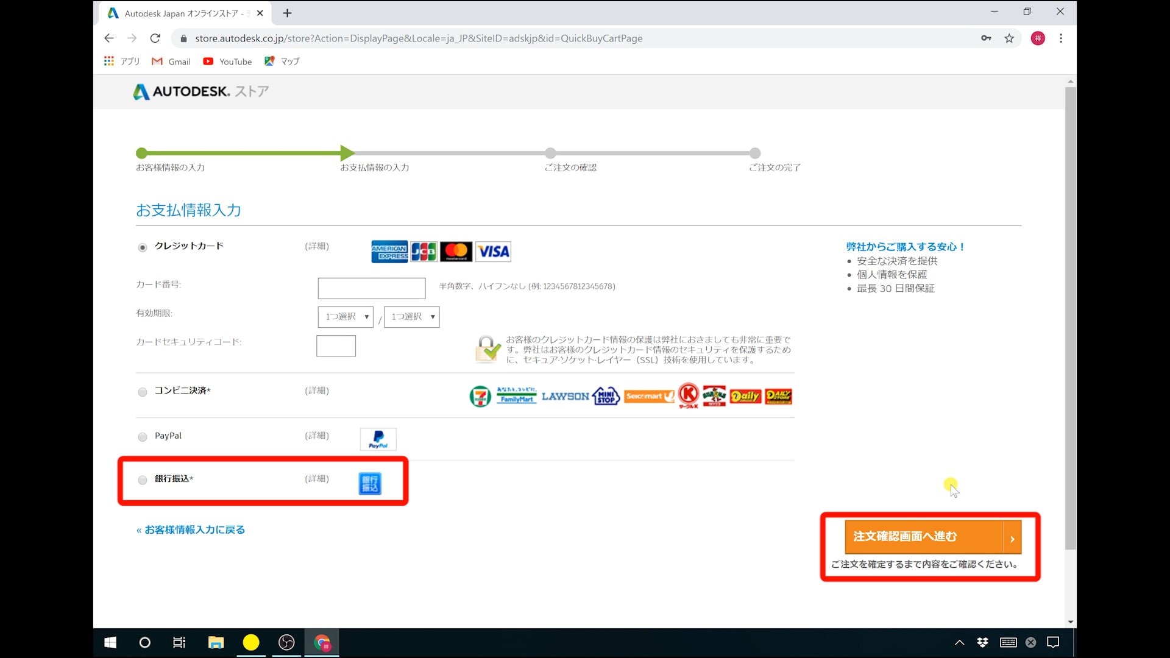
Task: Go back to customer information entry link
Action: [191, 530]
